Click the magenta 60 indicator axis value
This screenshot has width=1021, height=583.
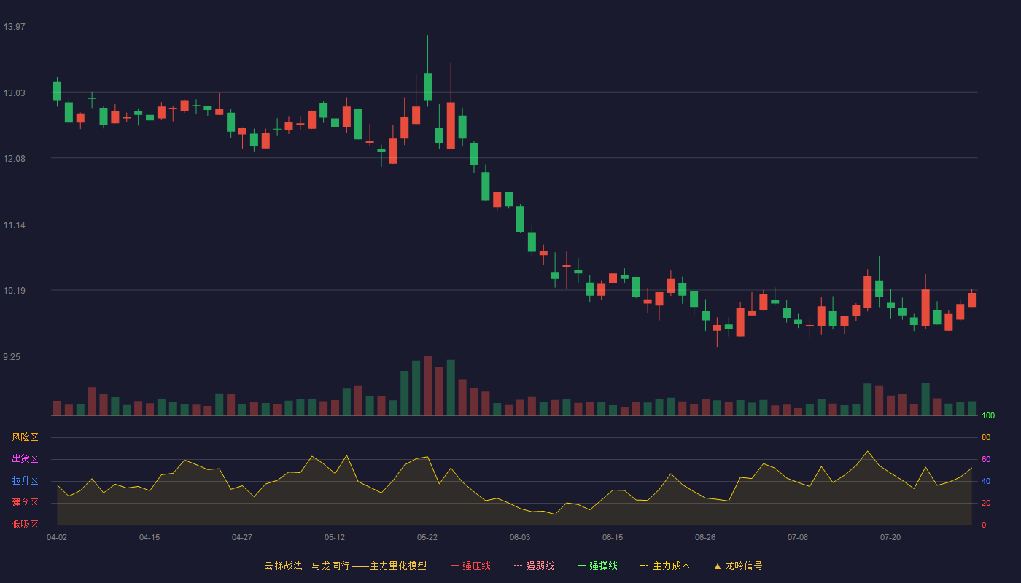coord(986,459)
